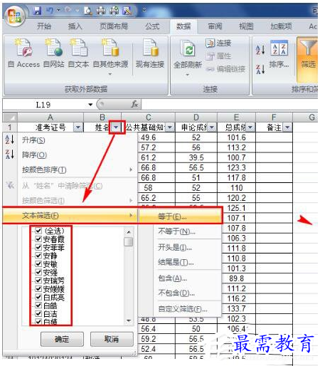Click scroll-down arrow of name list
Image resolution: width=320 pixels, height=366 pixels.
pos(129,320)
